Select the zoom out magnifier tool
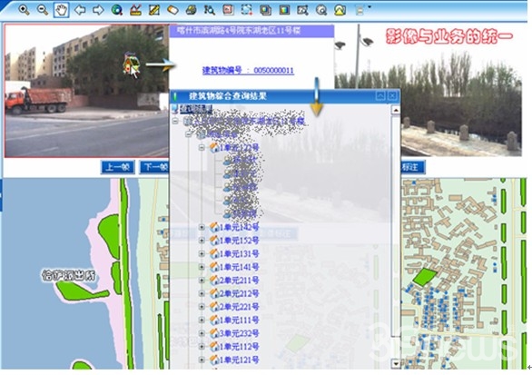The width and height of the screenshot is (532, 375). click(x=43, y=10)
